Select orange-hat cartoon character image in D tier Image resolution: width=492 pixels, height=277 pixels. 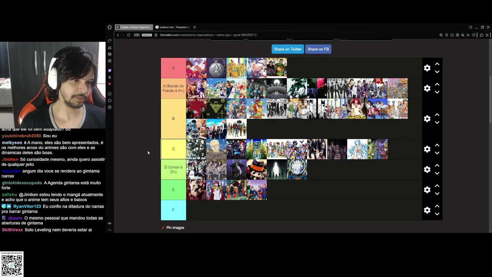tap(256, 169)
